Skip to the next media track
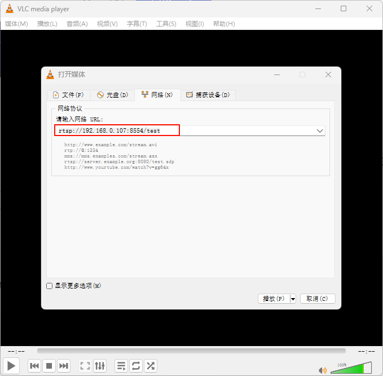Screen dimensions: 383x376 pos(64,366)
